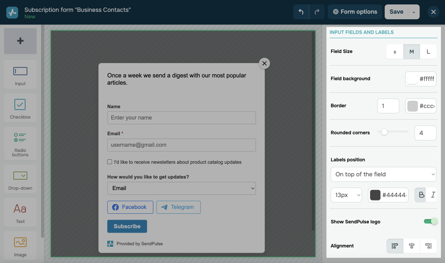This screenshot has height=263, width=445.
Task: Check the product catalog newsletters checkbox
Action: pyautogui.click(x=109, y=162)
